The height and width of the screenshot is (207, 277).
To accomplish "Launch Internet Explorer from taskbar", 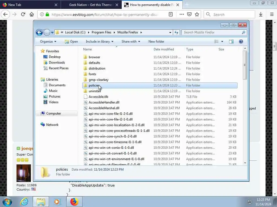I will pos(24,202).
